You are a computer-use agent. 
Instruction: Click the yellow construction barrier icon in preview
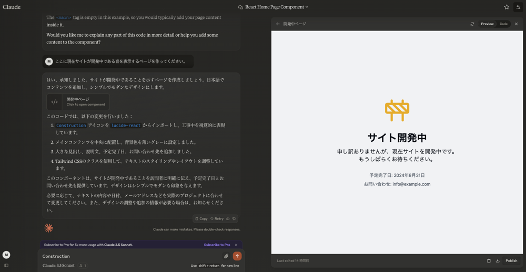pyautogui.click(x=397, y=110)
